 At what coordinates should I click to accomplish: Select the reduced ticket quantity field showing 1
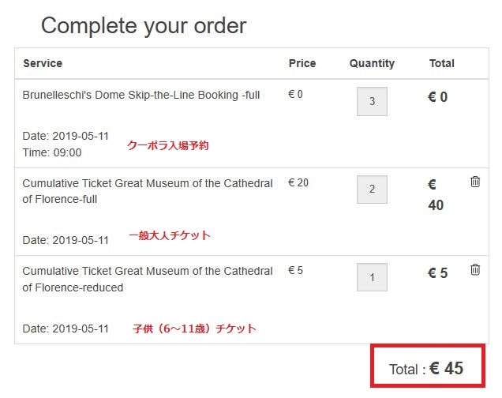372,277
